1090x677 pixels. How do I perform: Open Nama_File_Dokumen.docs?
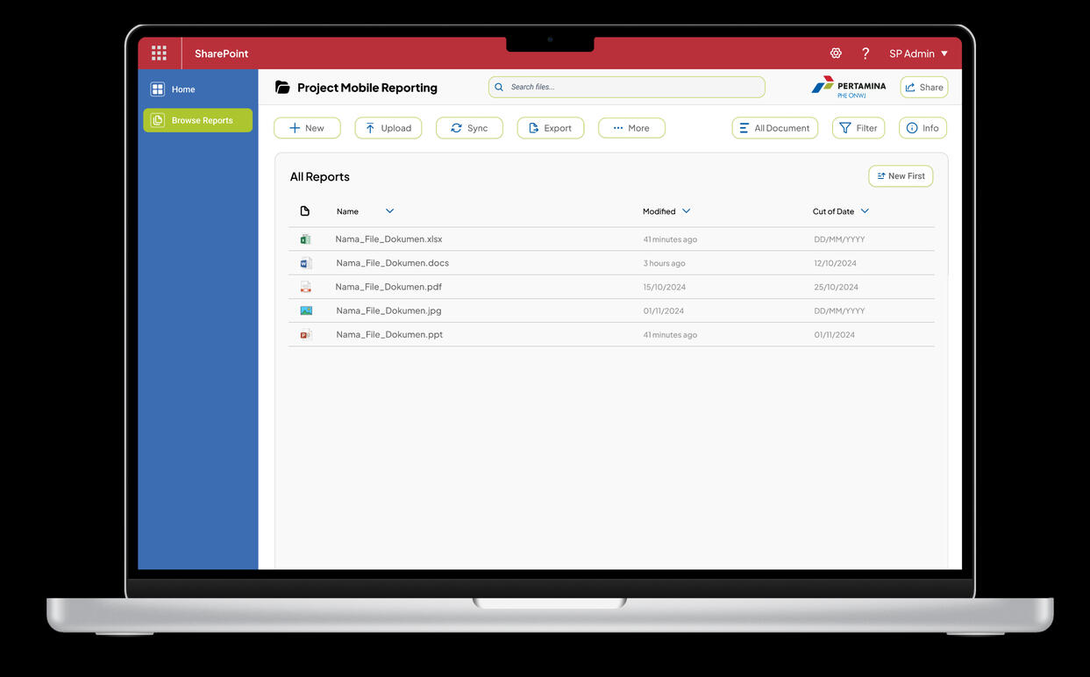pyautogui.click(x=392, y=263)
